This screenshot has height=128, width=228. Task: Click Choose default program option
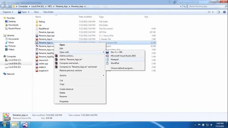coord(122,68)
